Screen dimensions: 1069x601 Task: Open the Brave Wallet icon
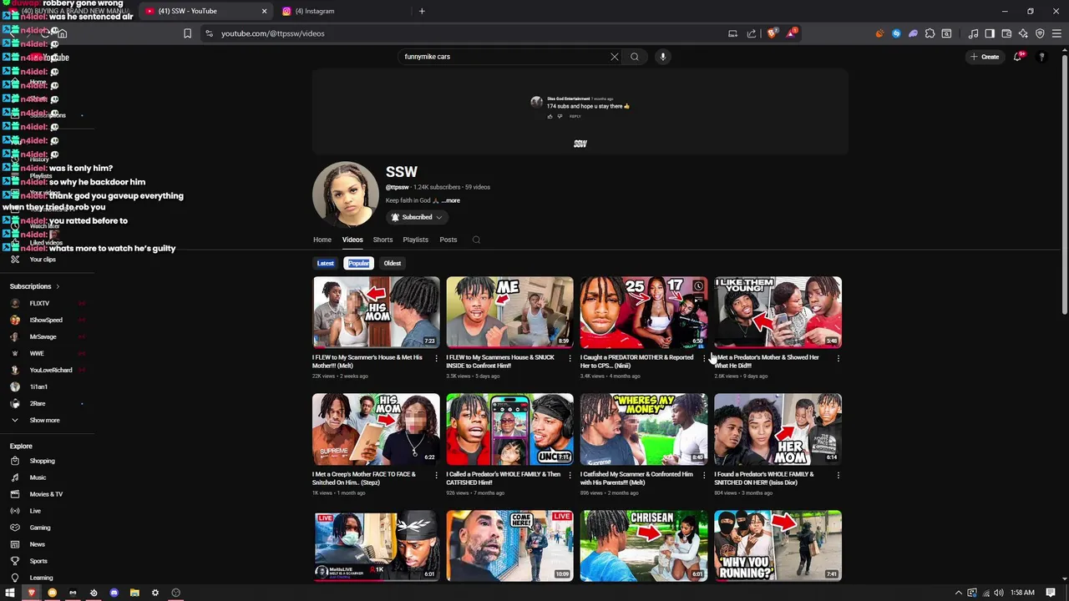[x=1006, y=33]
